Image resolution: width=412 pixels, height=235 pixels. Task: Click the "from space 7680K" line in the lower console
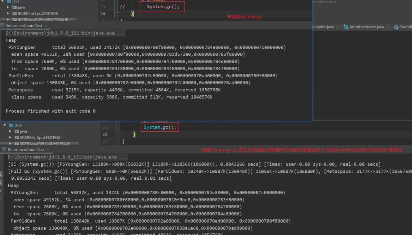(x=127, y=207)
